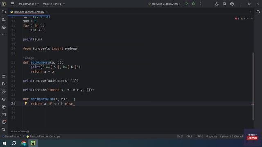This screenshot has height=147, width=262.
Task: Go to previous highlighted error arrow
Action: click(248, 18)
